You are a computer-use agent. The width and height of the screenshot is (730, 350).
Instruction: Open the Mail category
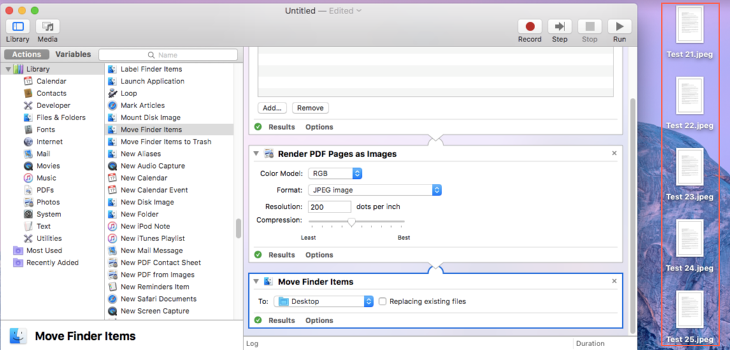point(43,154)
